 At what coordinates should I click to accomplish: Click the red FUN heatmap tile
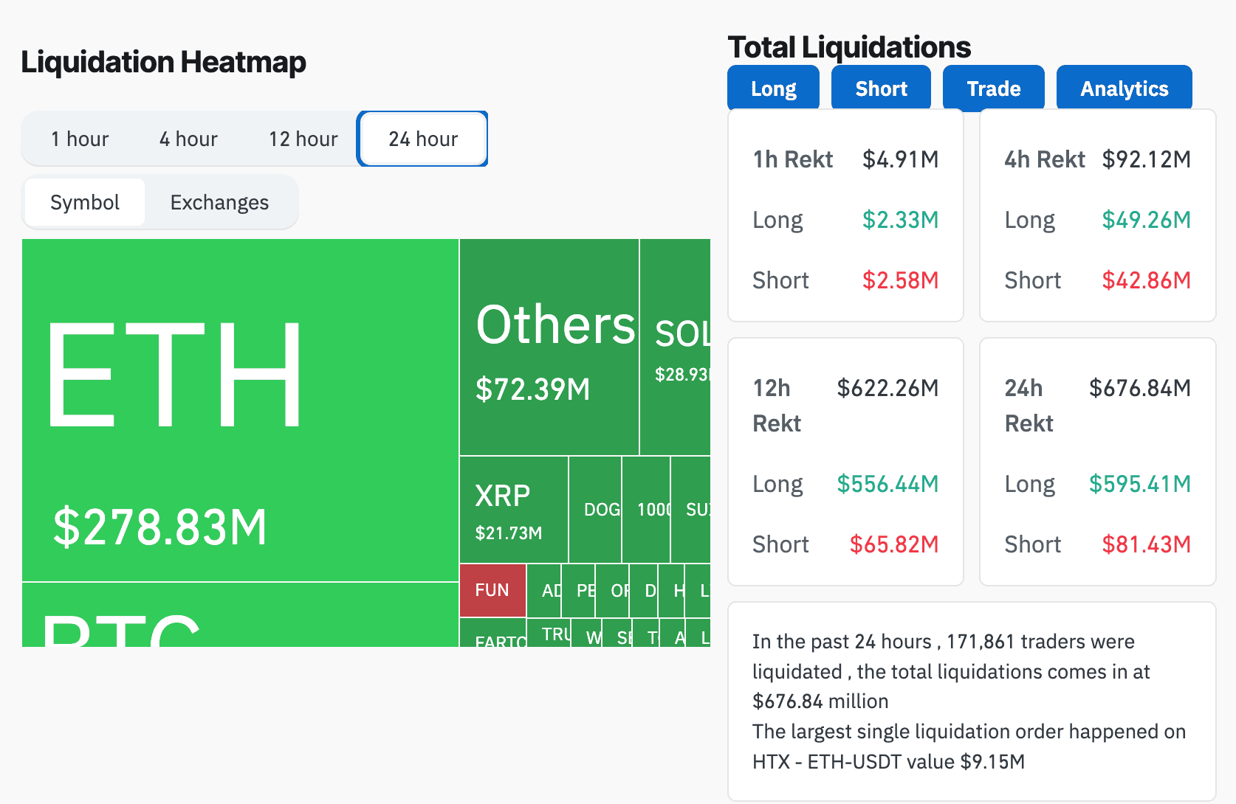click(x=492, y=590)
